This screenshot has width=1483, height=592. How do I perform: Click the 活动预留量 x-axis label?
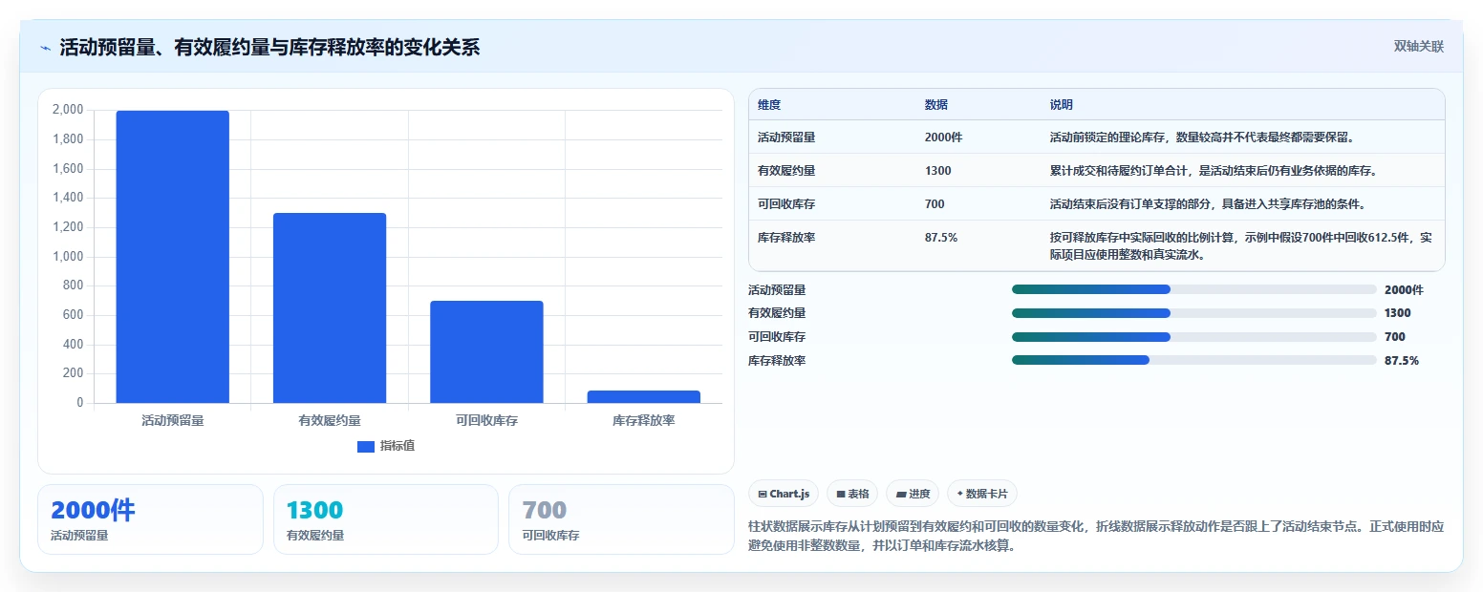coord(173,420)
